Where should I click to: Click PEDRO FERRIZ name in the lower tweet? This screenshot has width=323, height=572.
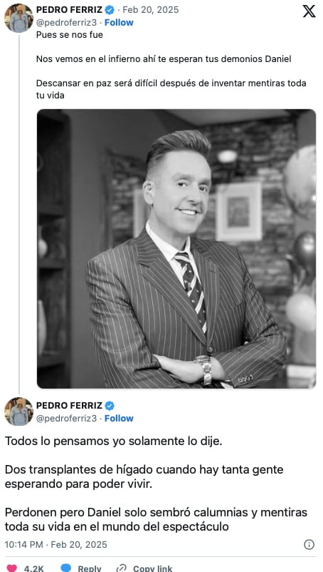point(69,406)
